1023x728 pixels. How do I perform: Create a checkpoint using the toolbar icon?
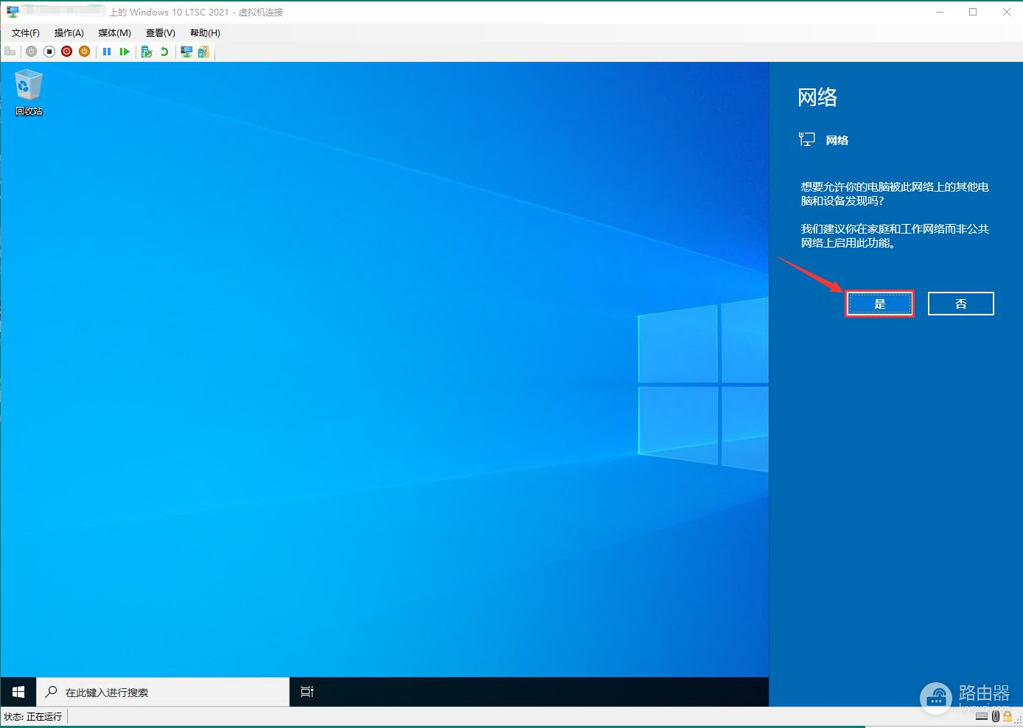pos(147,52)
